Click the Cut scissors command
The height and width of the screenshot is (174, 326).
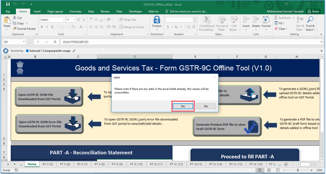[17, 18]
